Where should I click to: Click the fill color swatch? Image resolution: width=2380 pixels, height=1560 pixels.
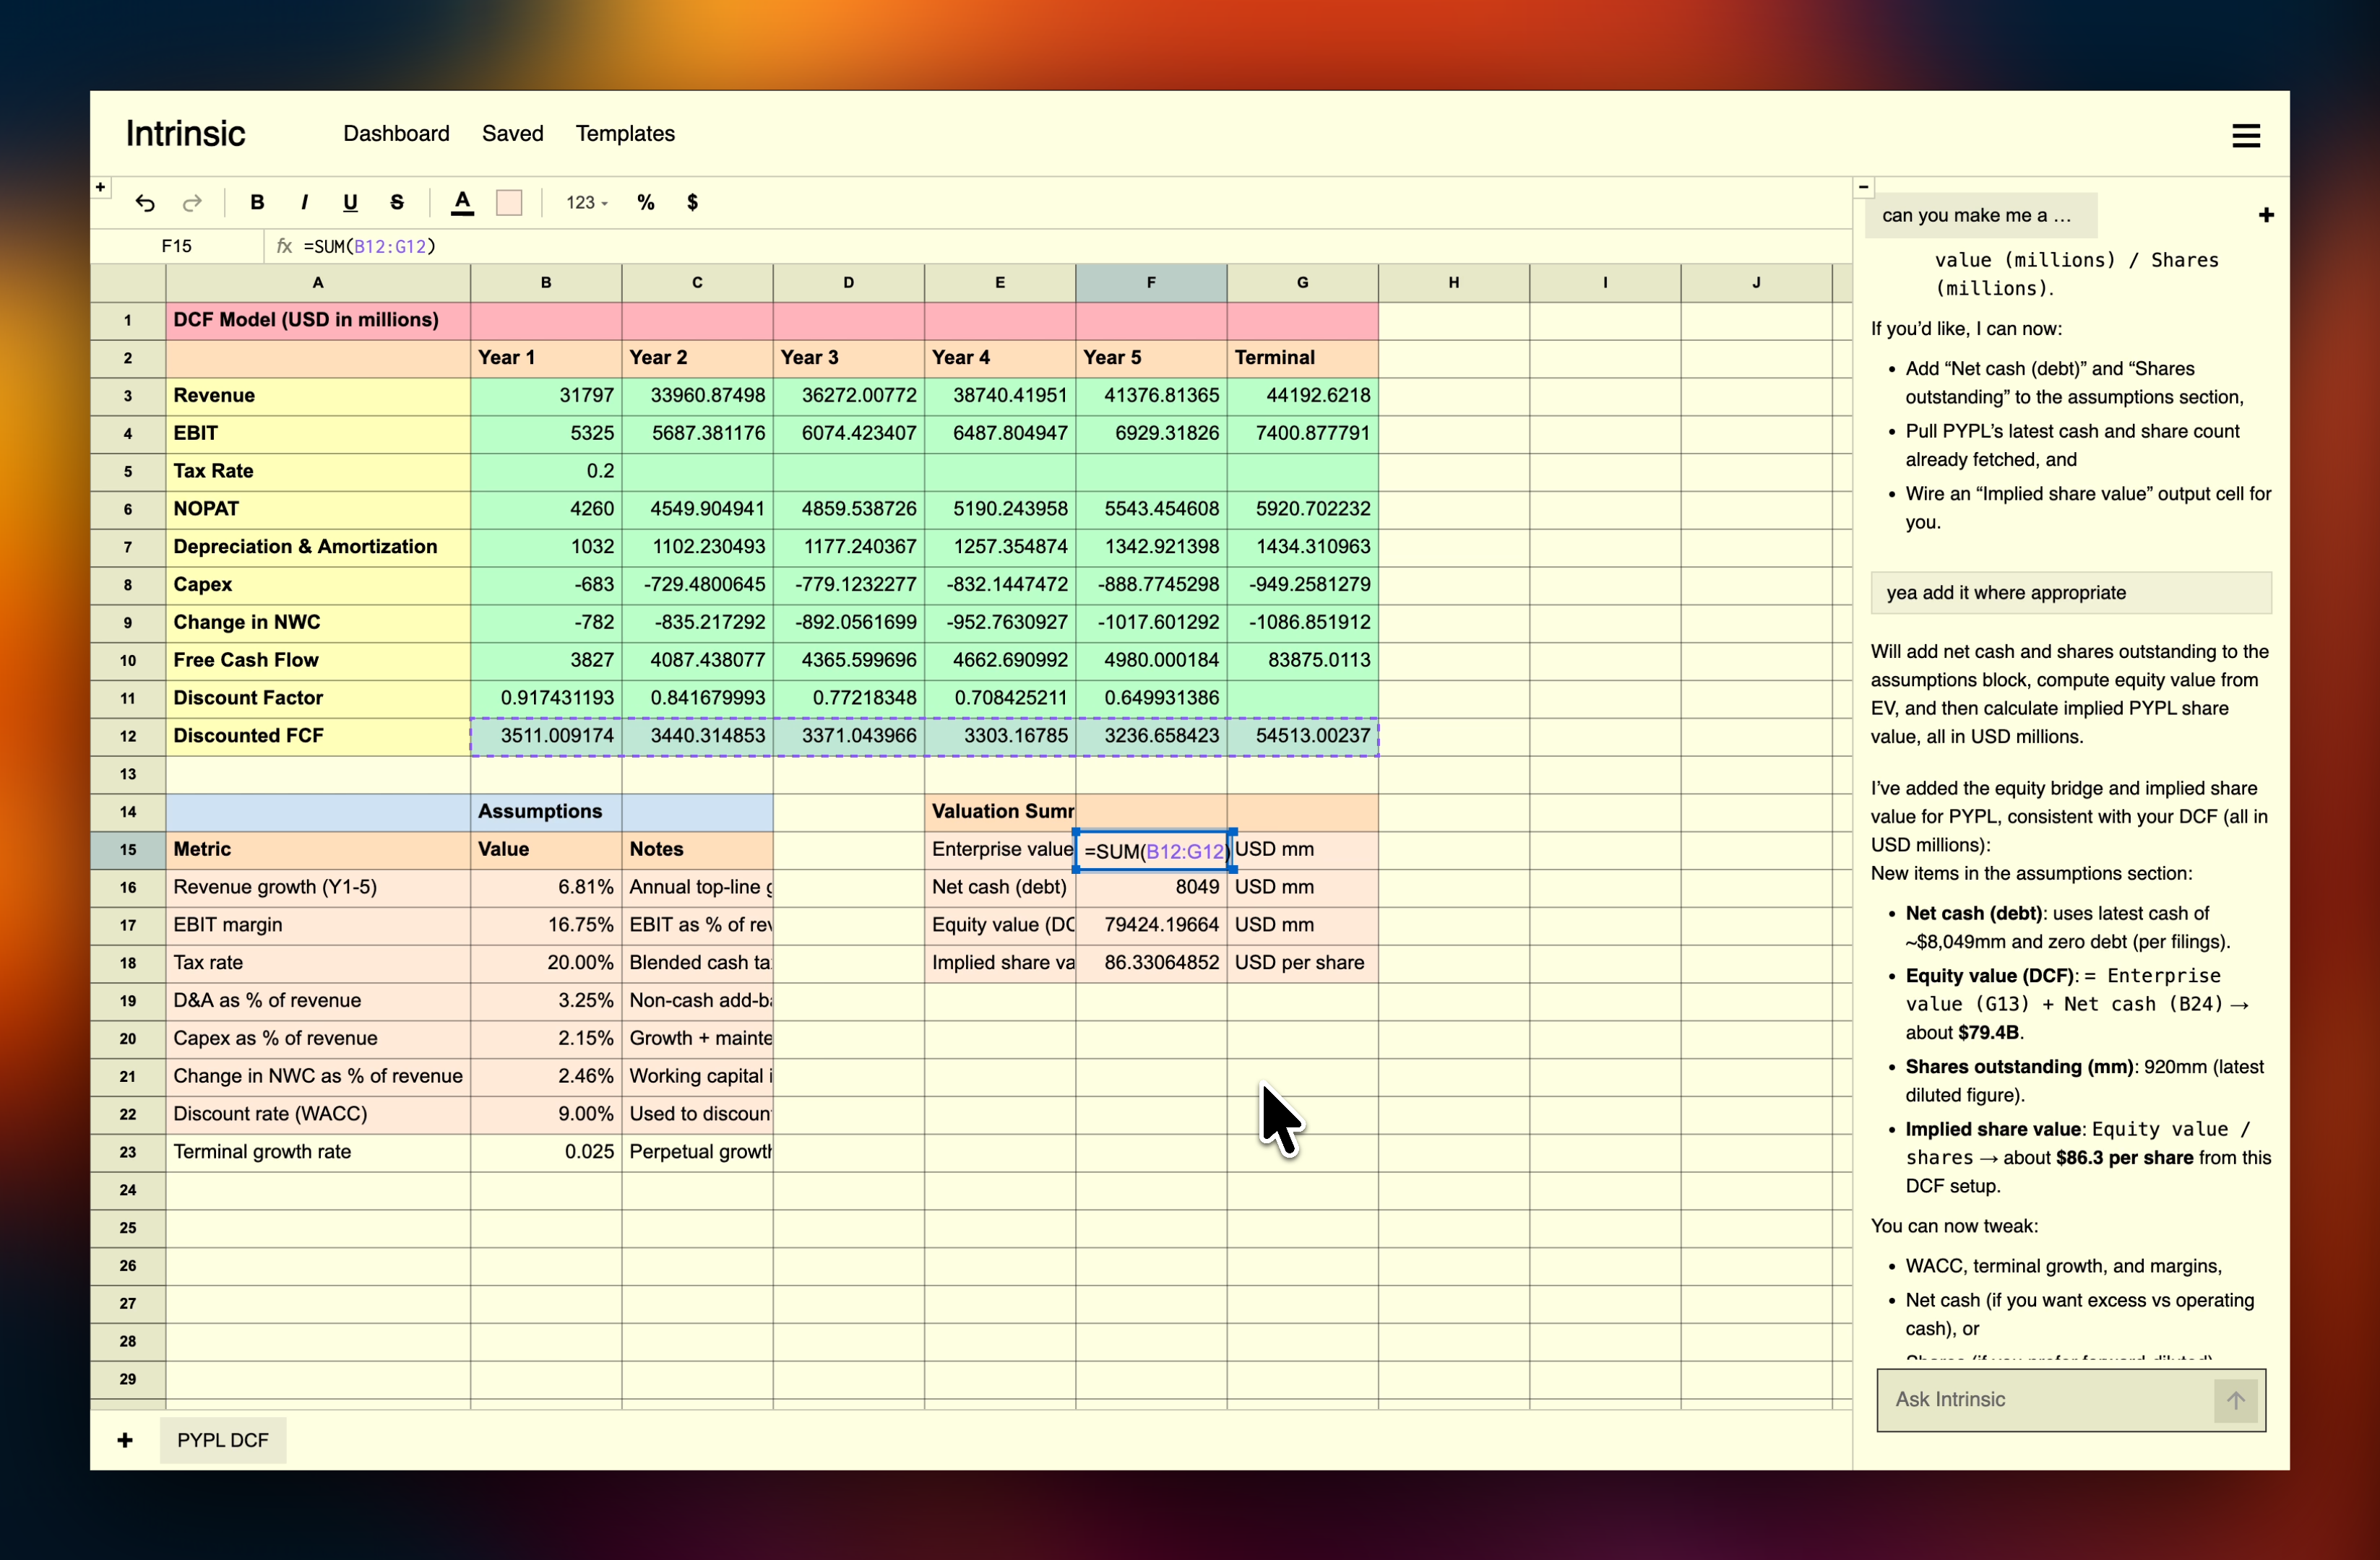(x=509, y=203)
